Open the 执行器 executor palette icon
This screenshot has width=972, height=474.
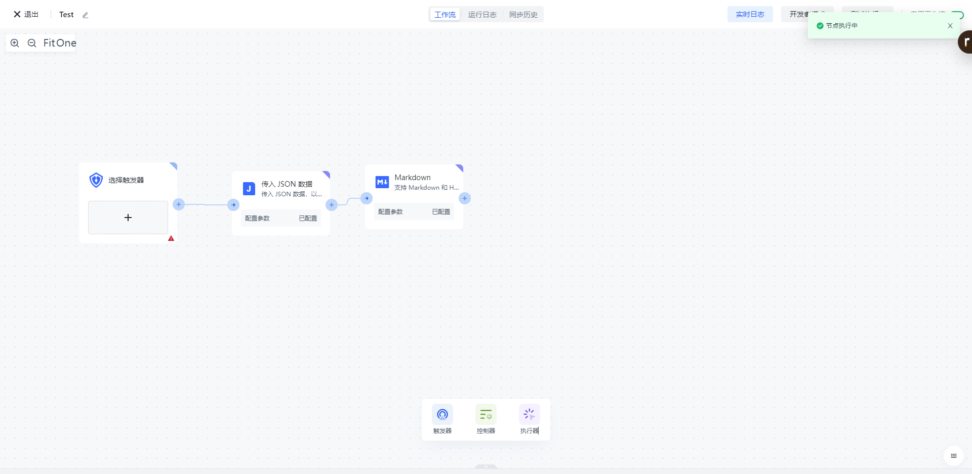click(x=529, y=414)
